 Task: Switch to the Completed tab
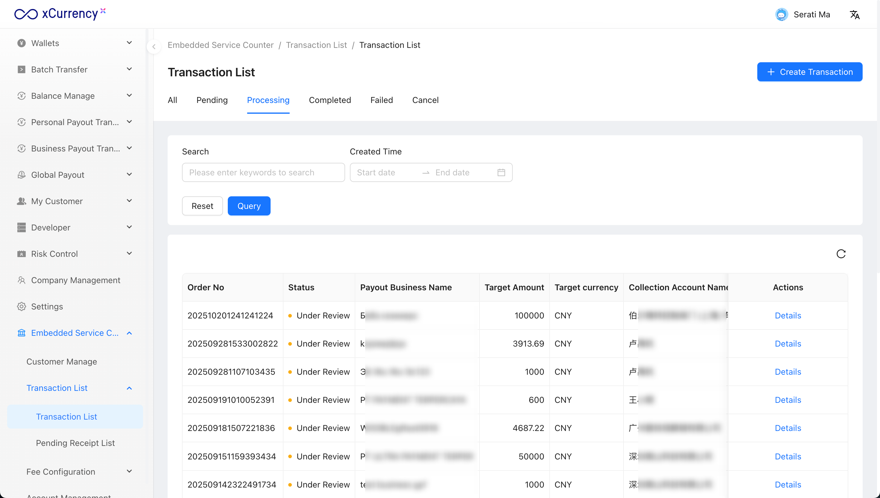330,100
